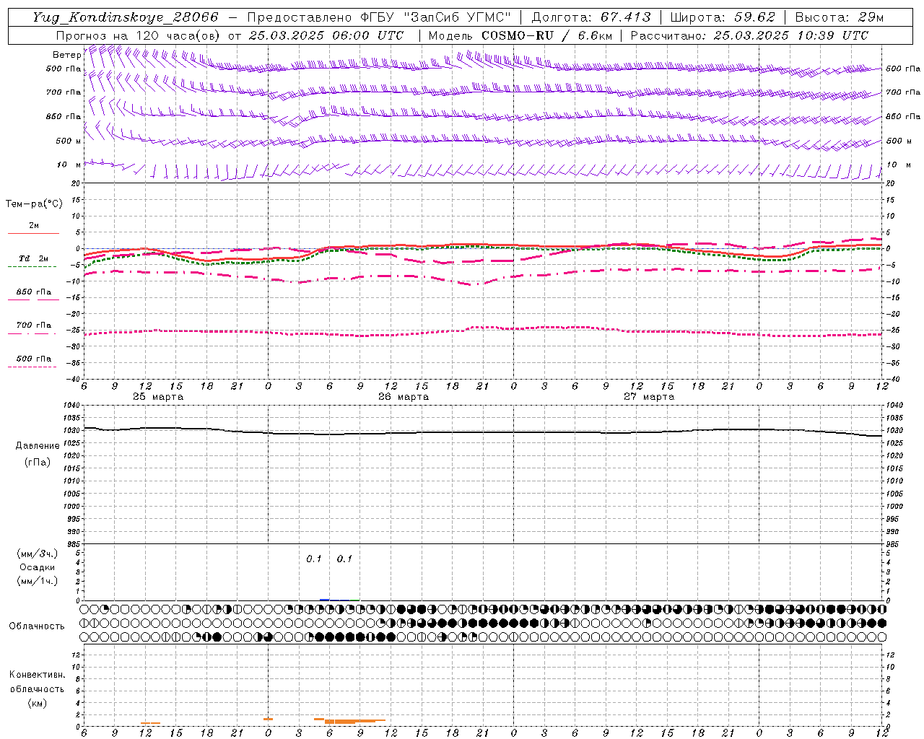Click the 850 гПа temperature legend entry
Screen dimensions: 924x739
(34, 292)
